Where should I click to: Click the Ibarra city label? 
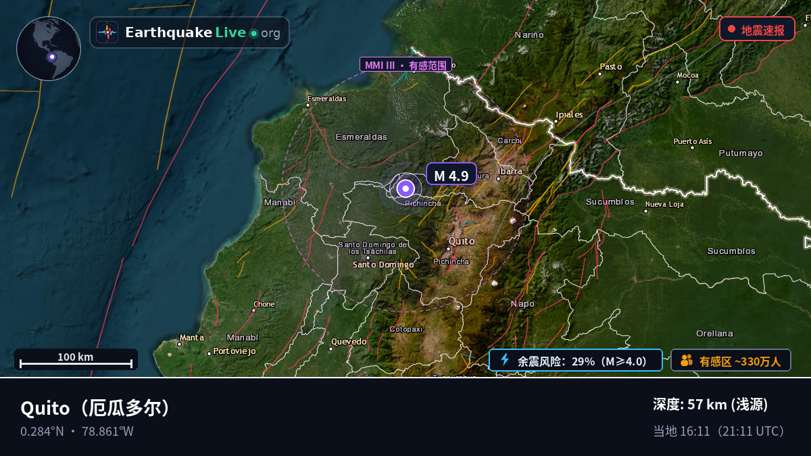(510, 172)
